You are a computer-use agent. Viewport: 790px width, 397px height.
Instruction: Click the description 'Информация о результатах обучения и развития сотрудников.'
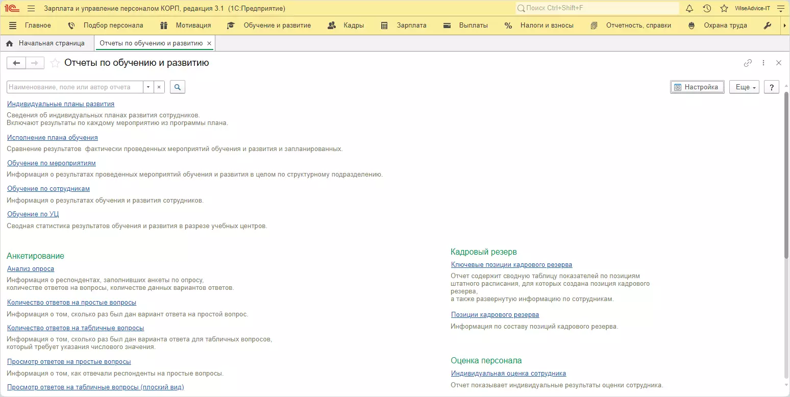pos(105,201)
